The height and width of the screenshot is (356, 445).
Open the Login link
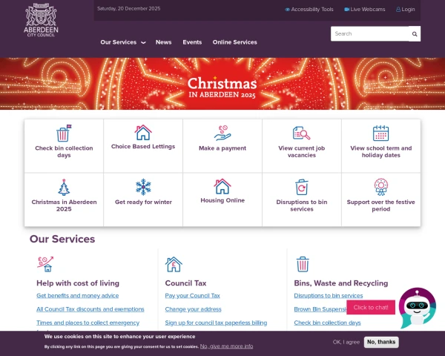tap(405, 10)
